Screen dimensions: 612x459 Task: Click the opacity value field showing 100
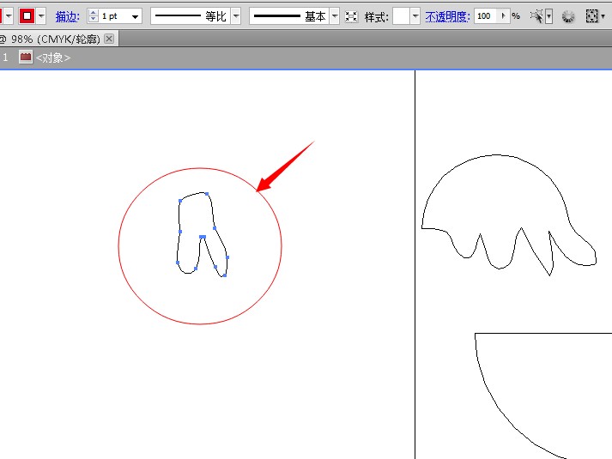pyautogui.click(x=486, y=16)
